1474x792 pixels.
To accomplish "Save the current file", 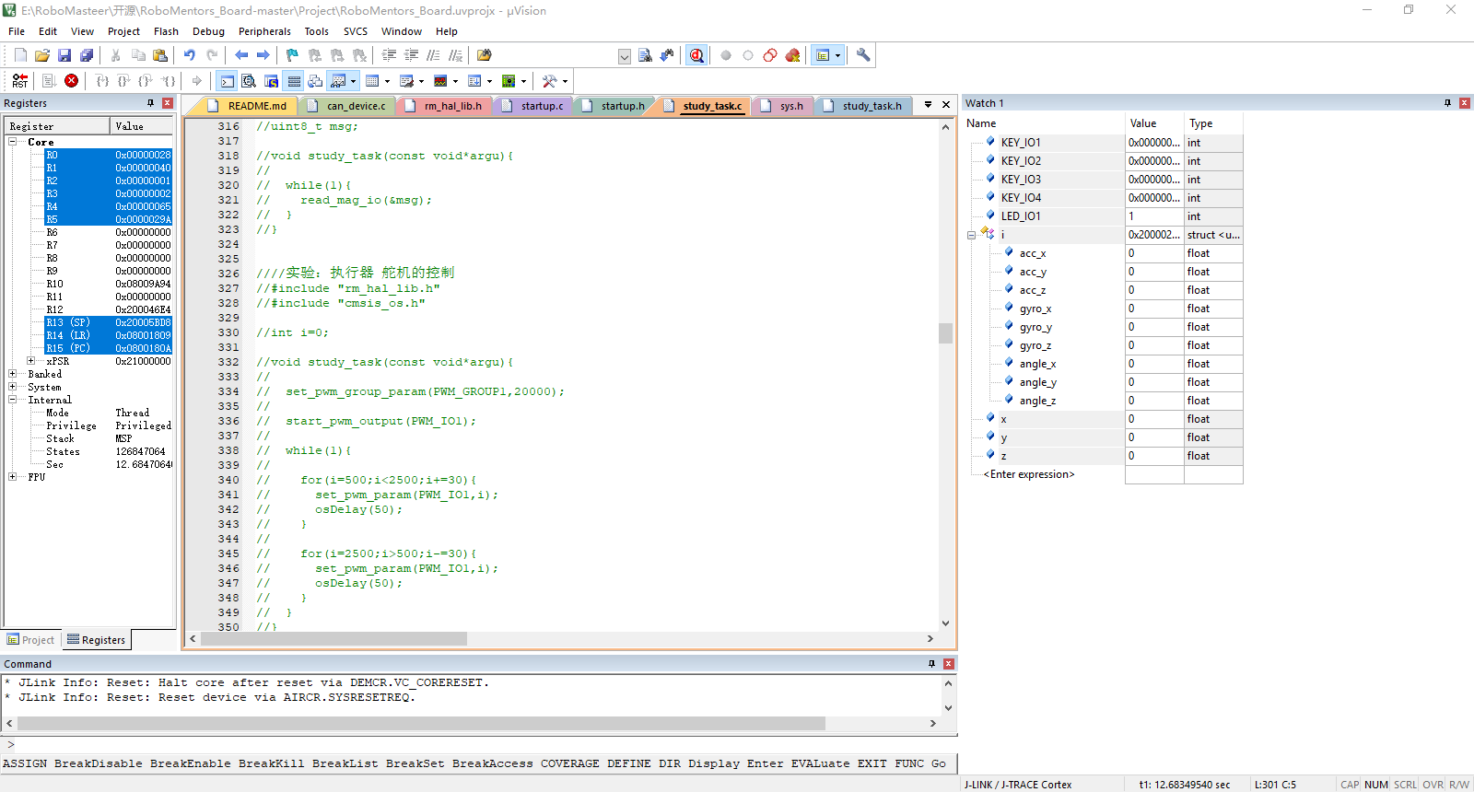I will 64,55.
